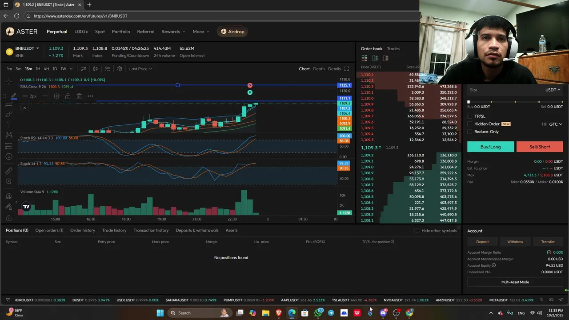Open the emoji icons tool

[x=9, y=156]
